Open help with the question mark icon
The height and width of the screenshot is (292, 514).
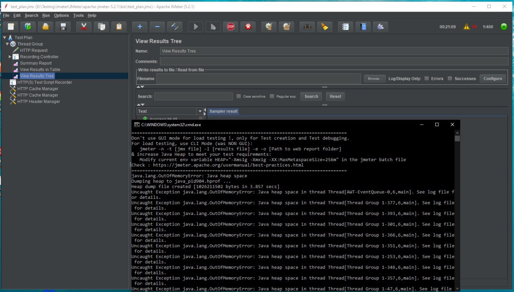[363, 27]
